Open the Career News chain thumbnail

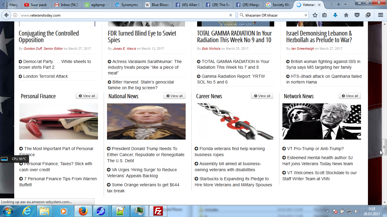point(234,121)
